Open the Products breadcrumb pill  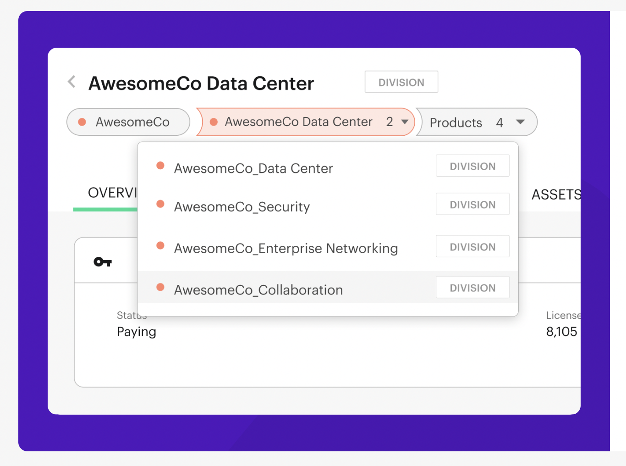click(x=456, y=122)
